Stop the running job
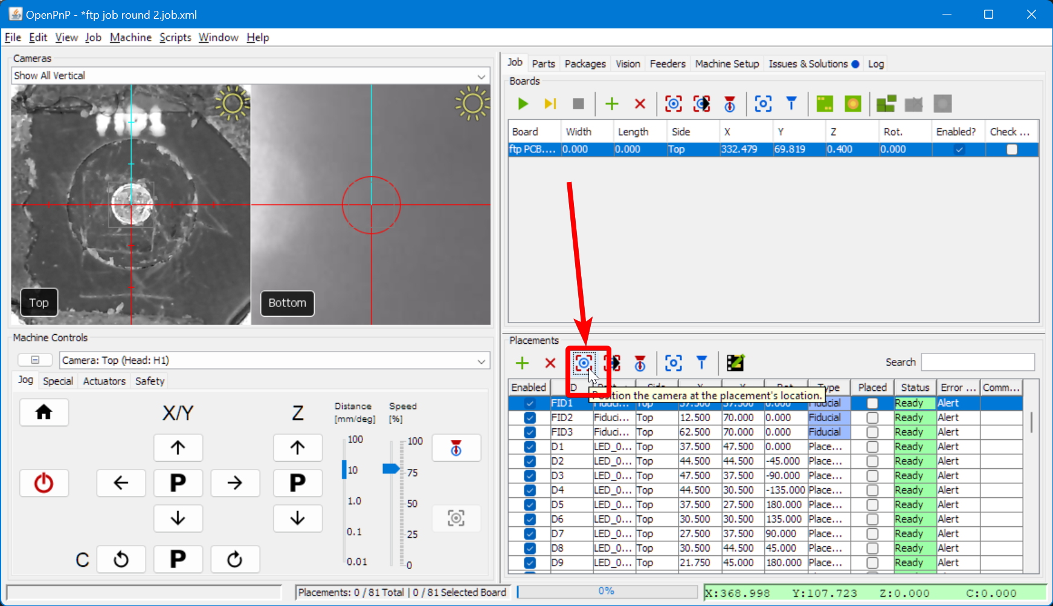1053x606 pixels. [578, 103]
